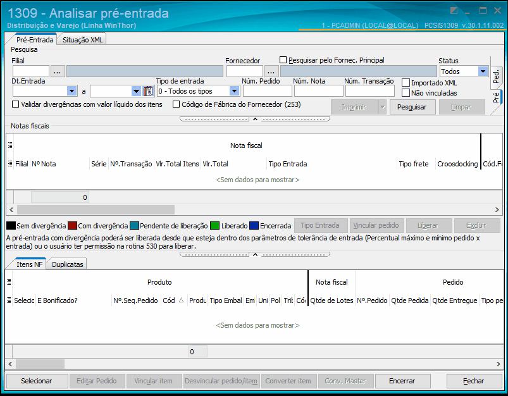Collapse the Pesquisa panel splitter arrow
Viewport: 508px width, 396px height.
coord(255,119)
